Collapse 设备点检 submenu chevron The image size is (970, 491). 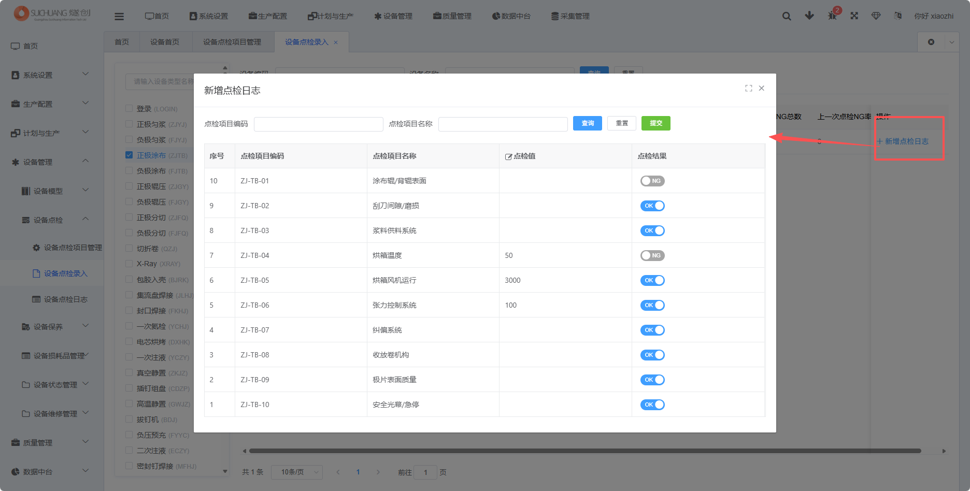(85, 219)
